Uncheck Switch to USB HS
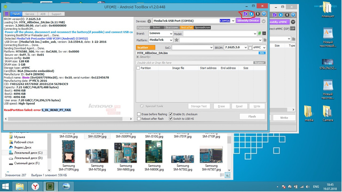This screenshot has height=192, width=342. point(171,119)
